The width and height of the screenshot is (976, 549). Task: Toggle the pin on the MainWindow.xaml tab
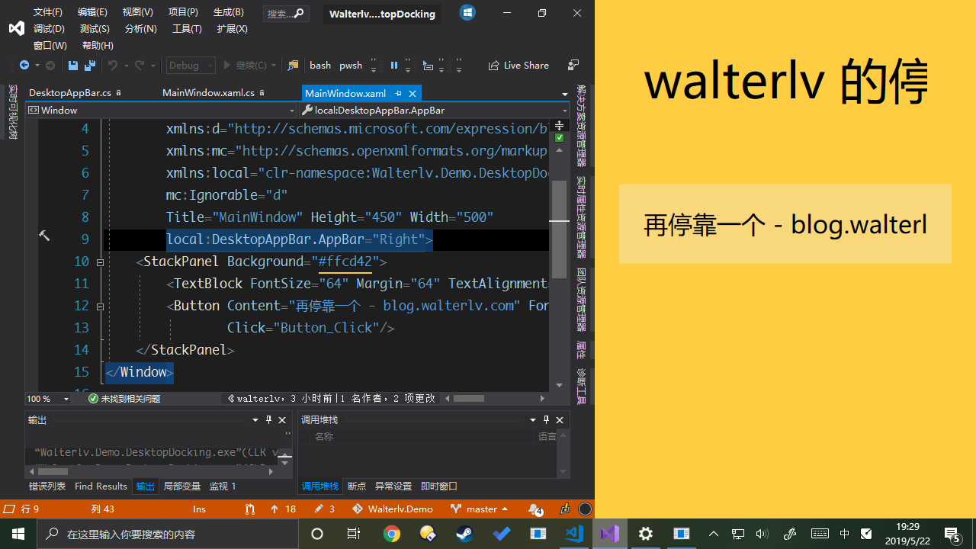coord(398,93)
